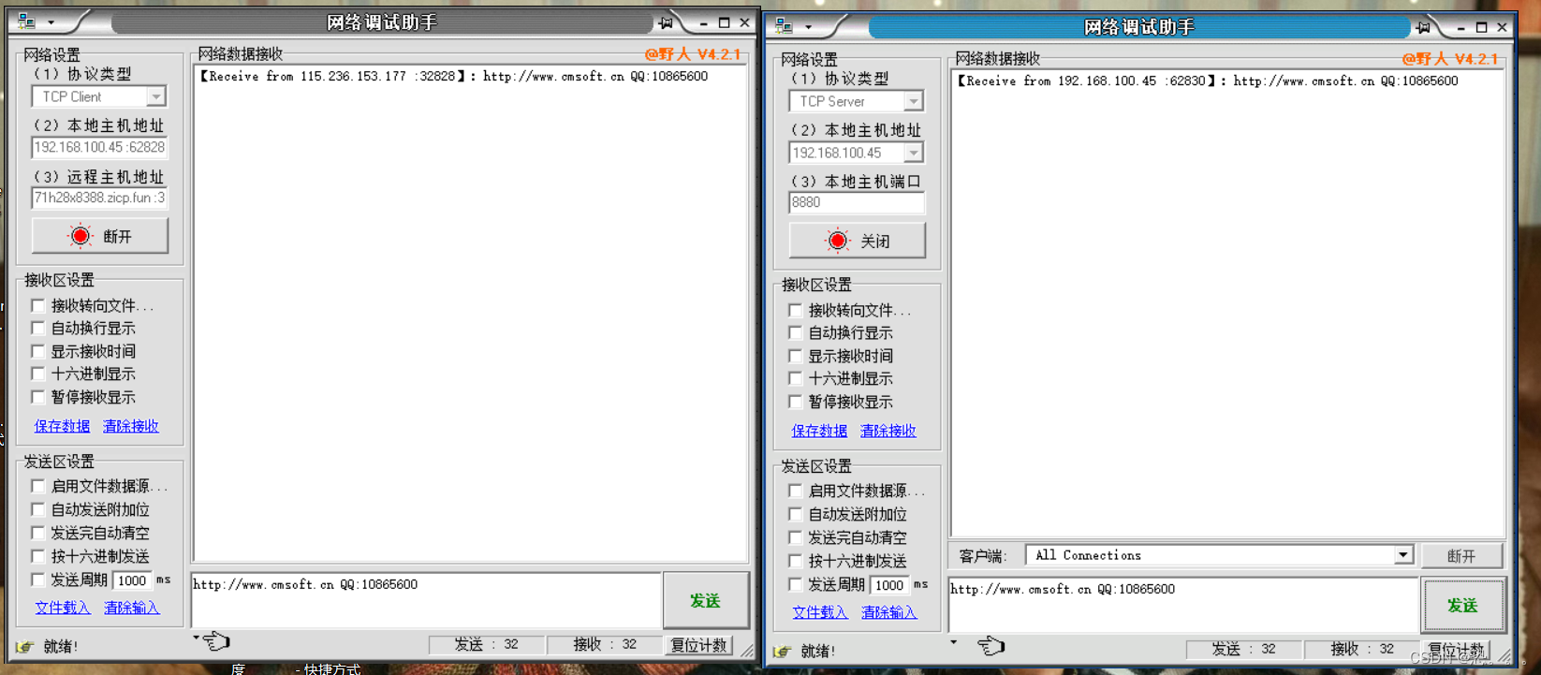Viewport: 1541px width, 675px height.
Task: Open the title-bar dropdown arrow in right window
Action: [x=808, y=27]
